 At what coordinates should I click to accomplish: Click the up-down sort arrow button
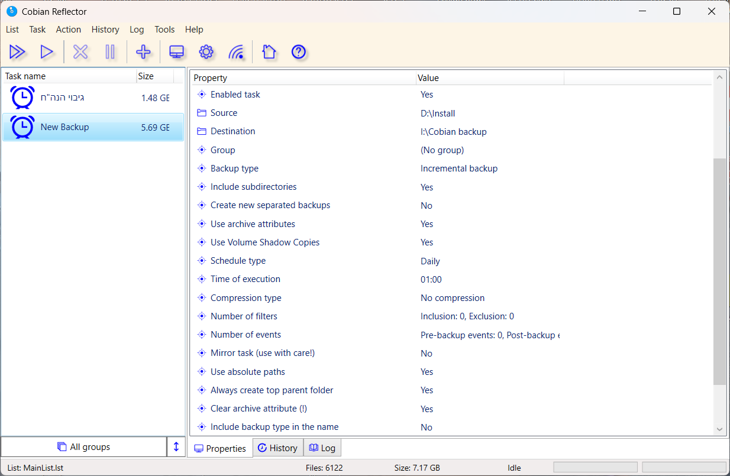click(x=176, y=447)
